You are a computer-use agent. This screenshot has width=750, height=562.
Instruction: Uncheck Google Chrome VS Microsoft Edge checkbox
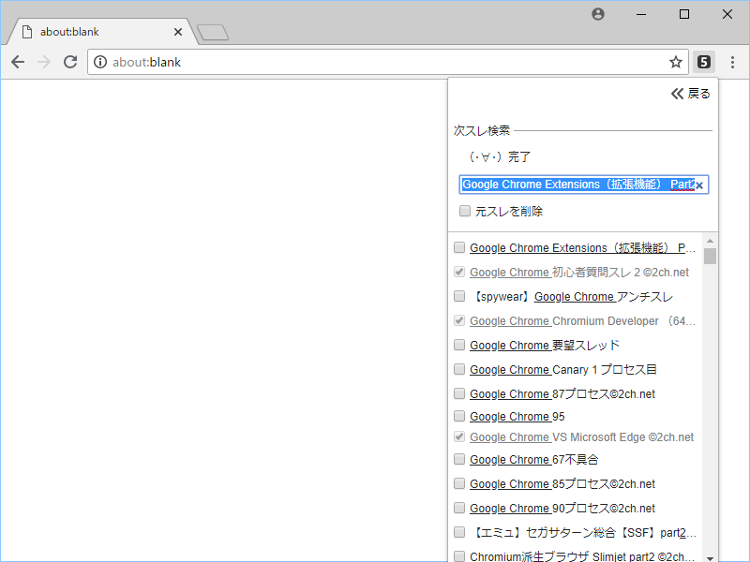pos(459,436)
